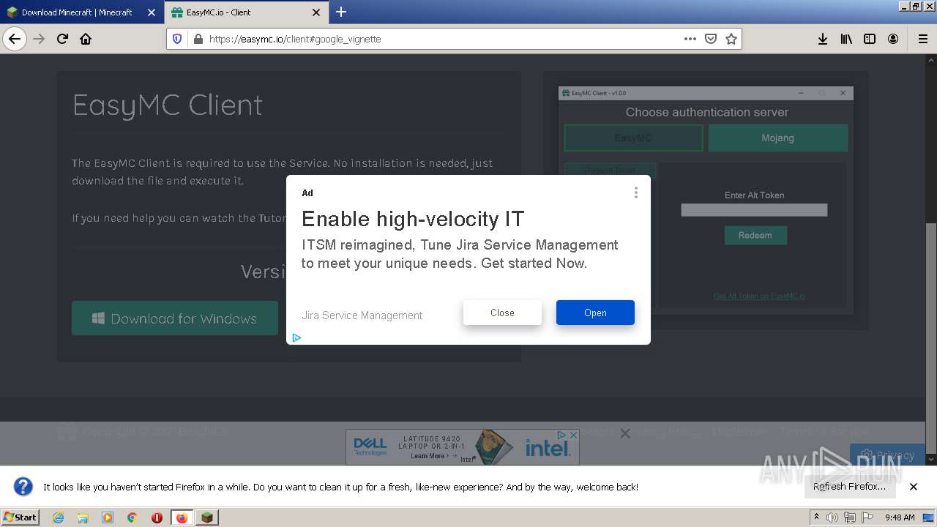Click the notification question mark icon

click(x=23, y=486)
